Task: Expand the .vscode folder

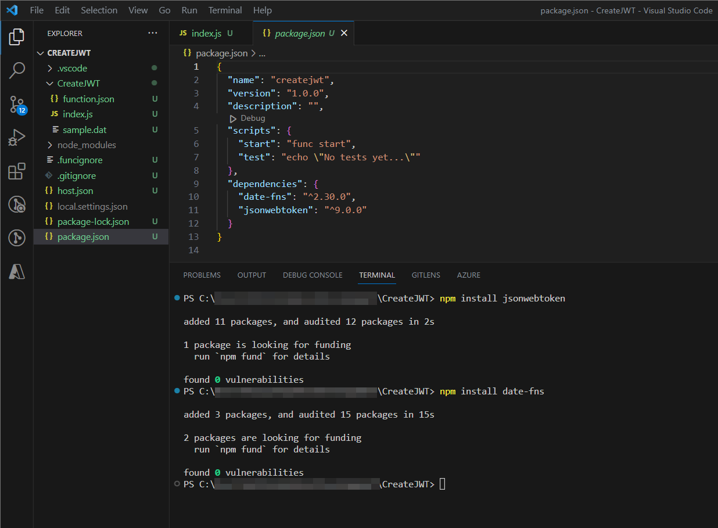Action: (50, 69)
